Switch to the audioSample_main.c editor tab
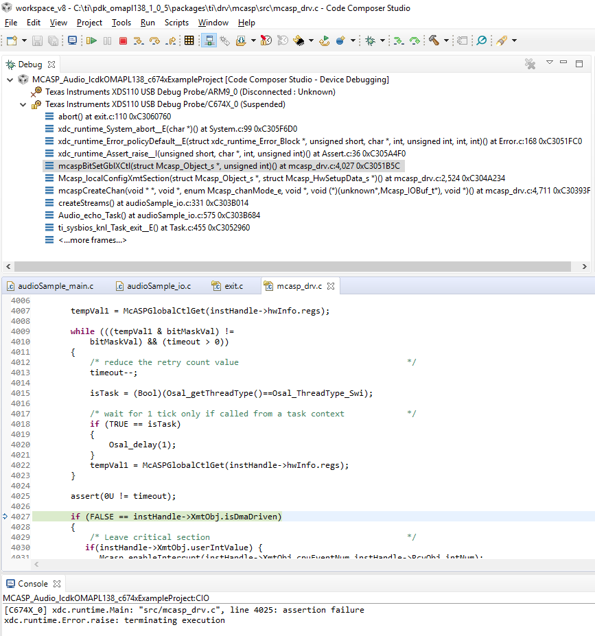Screen dimensions: 595x636 tap(56, 286)
